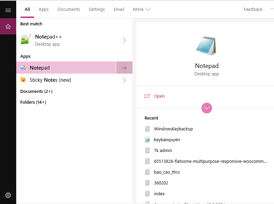Open recent file Tk admin
This screenshot has height=204, width=274.
coord(163,150)
